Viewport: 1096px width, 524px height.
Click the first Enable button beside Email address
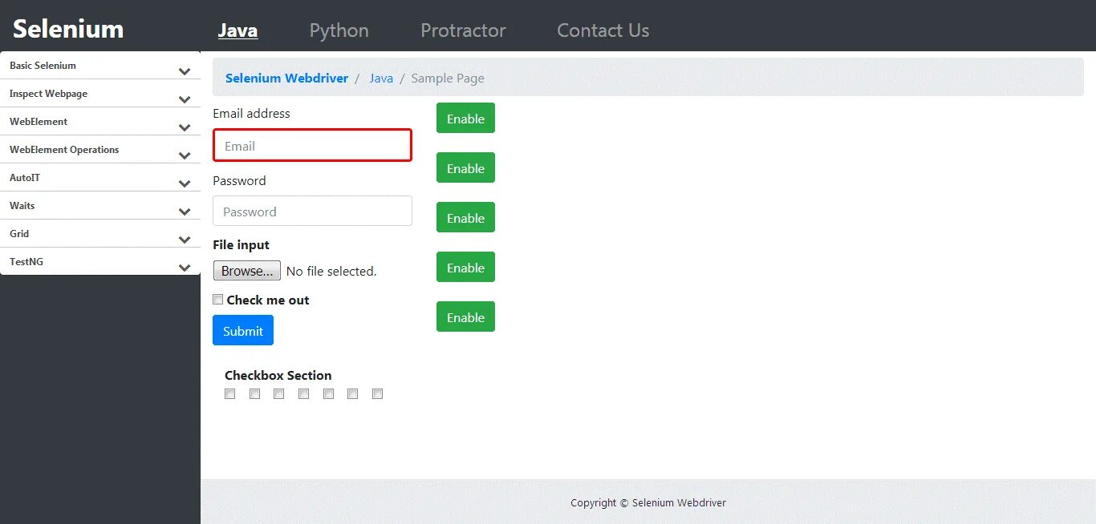pyautogui.click(x=465, y=118)
